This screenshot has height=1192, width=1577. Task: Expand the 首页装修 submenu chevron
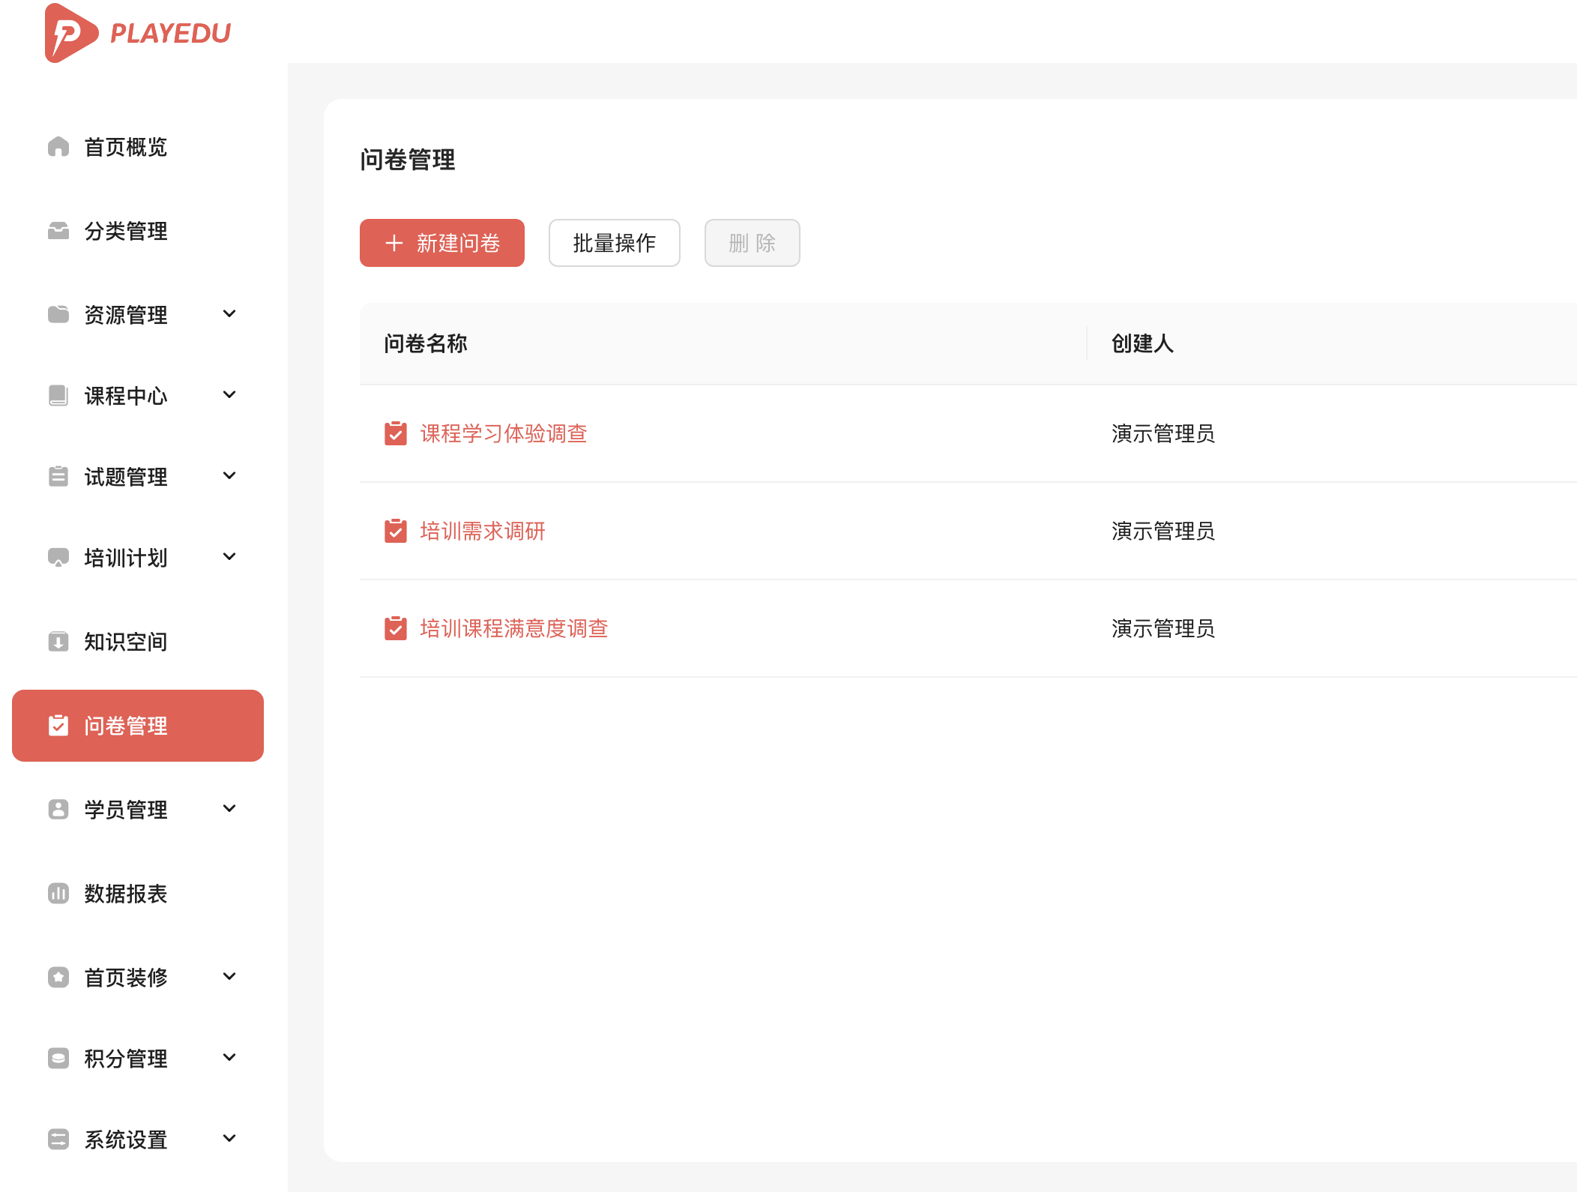(x=230, y=977)
